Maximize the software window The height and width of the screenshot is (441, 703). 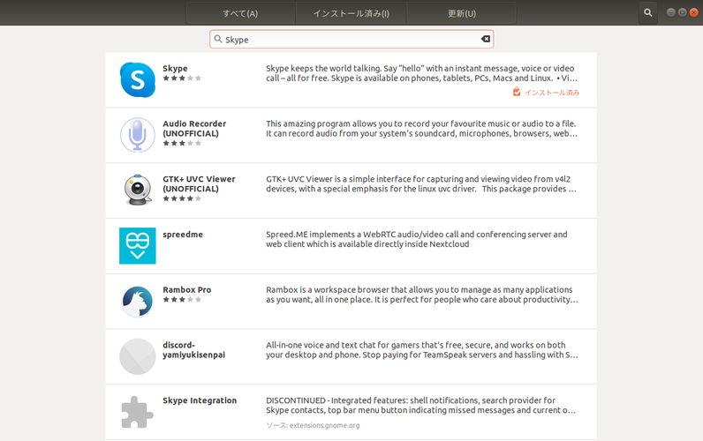click(683, 12)
